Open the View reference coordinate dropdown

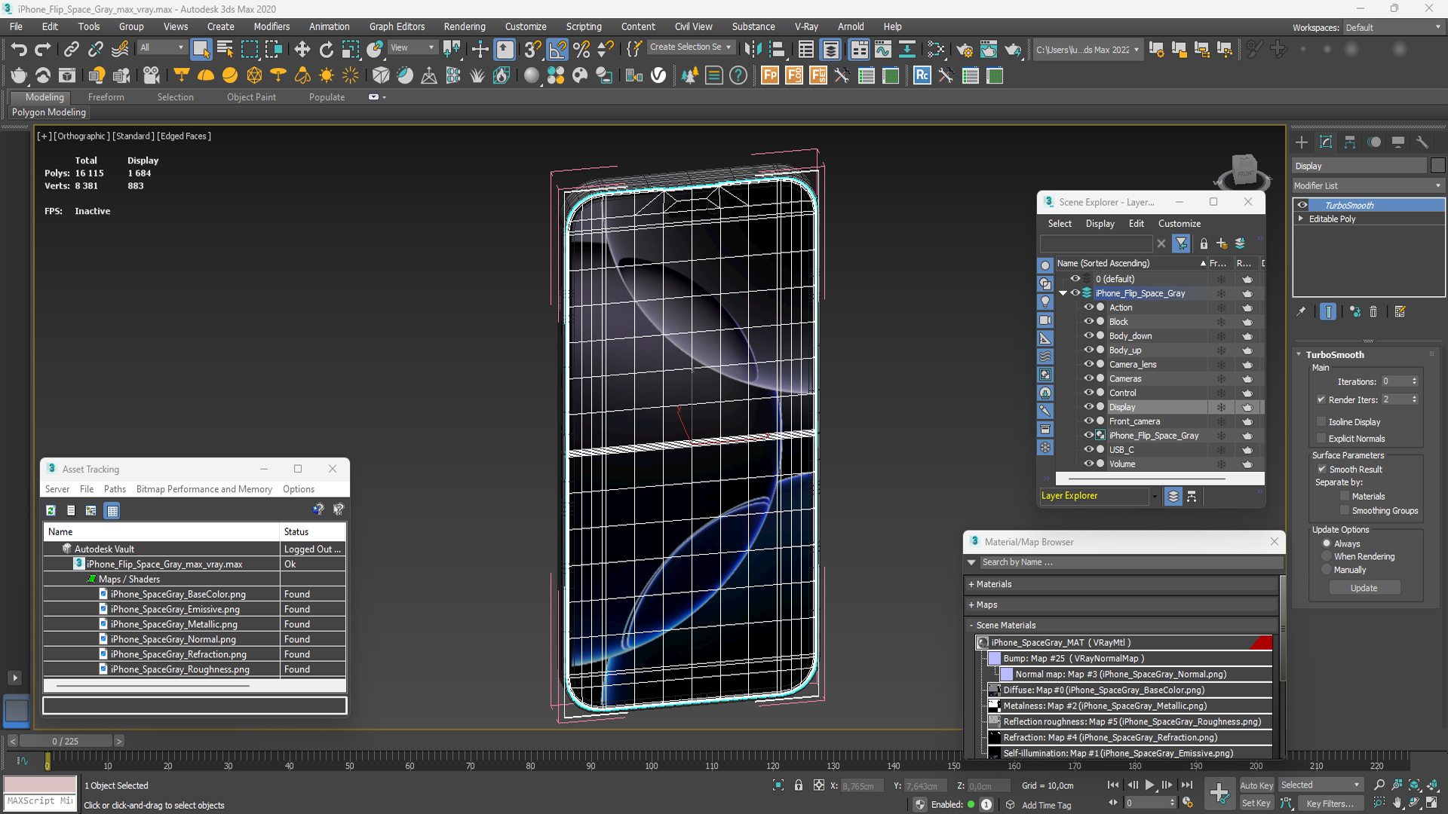412,47
